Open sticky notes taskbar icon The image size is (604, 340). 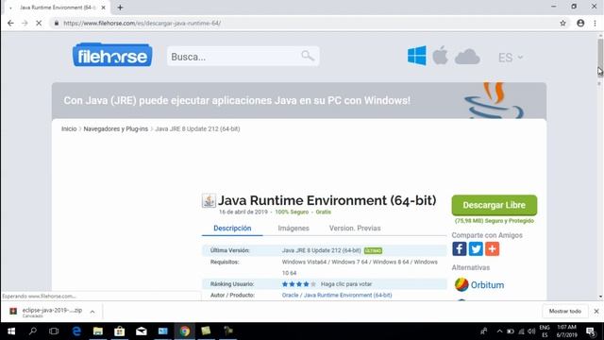click(206, 331)
